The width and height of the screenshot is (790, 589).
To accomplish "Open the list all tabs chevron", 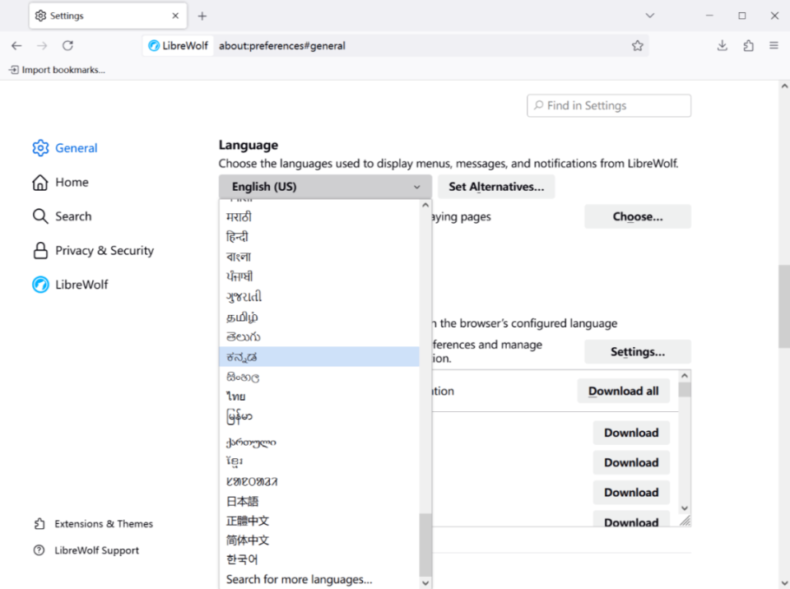I will click(x=650, y=16).
